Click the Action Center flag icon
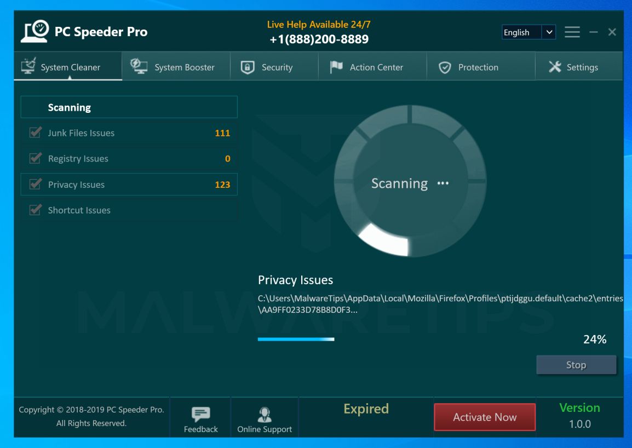Viewport: 632px width, 448px height. click(x=336, y=66)
